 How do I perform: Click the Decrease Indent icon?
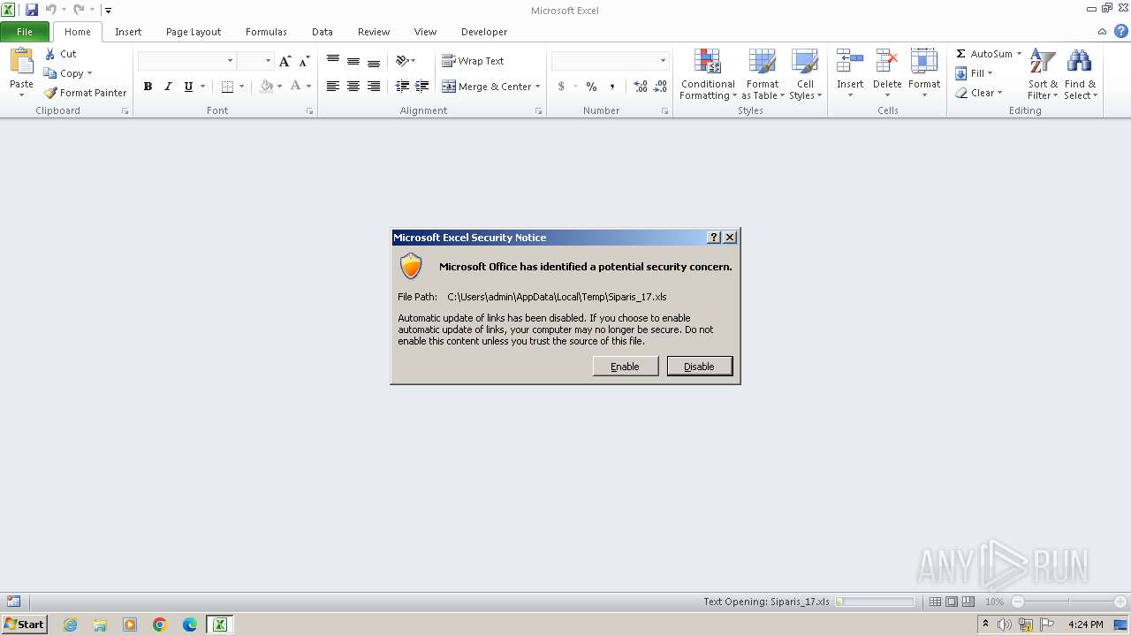click(x=402, y=87)
